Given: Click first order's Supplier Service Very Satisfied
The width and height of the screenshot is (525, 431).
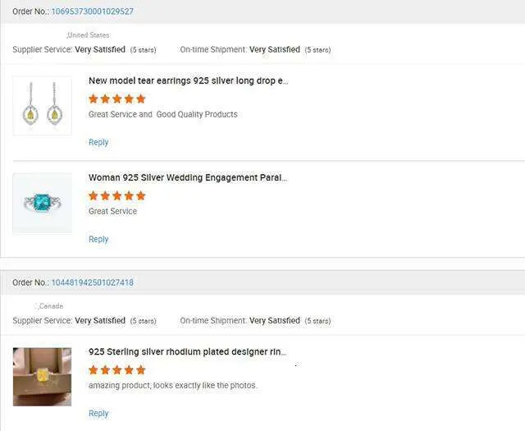Looking at the screenshot, I should pos(100,49).
